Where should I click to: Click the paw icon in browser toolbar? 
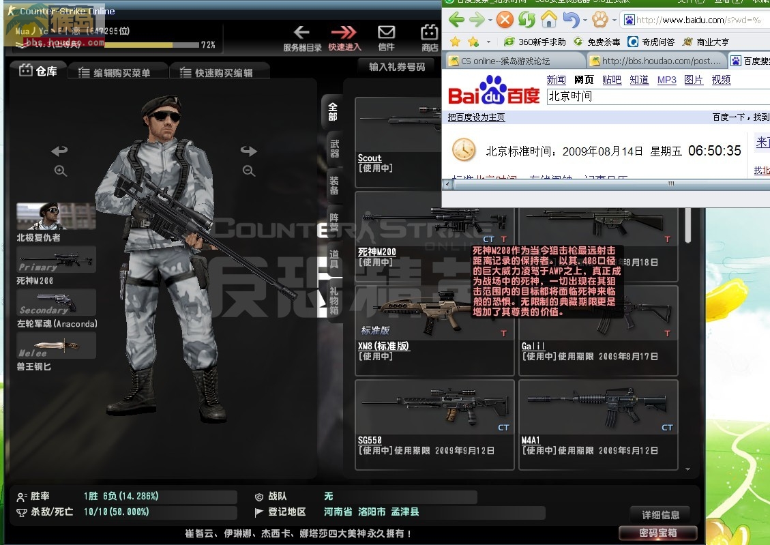(x=599, y=20)
